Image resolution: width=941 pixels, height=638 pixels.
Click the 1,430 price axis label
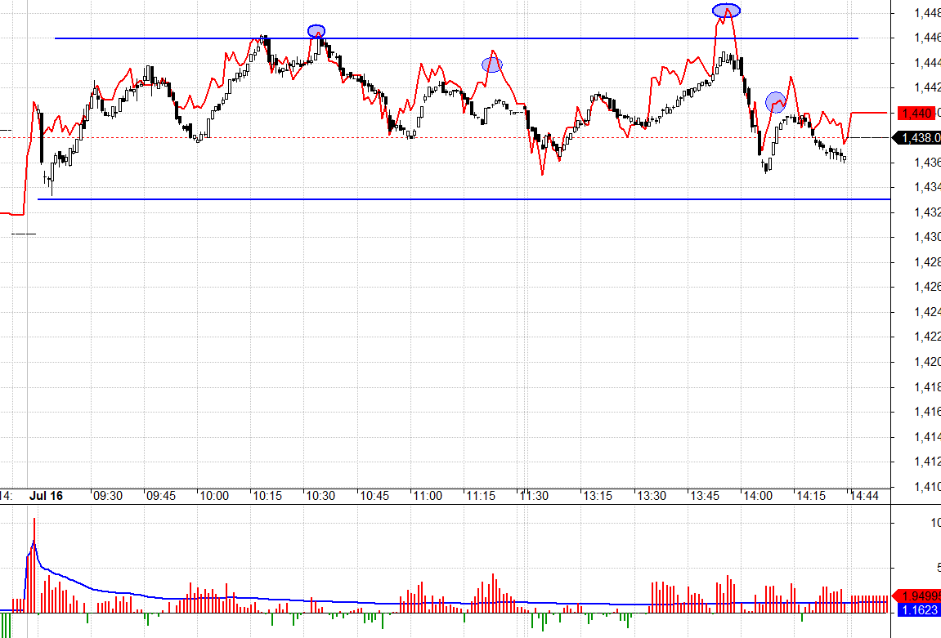(927, 238)
